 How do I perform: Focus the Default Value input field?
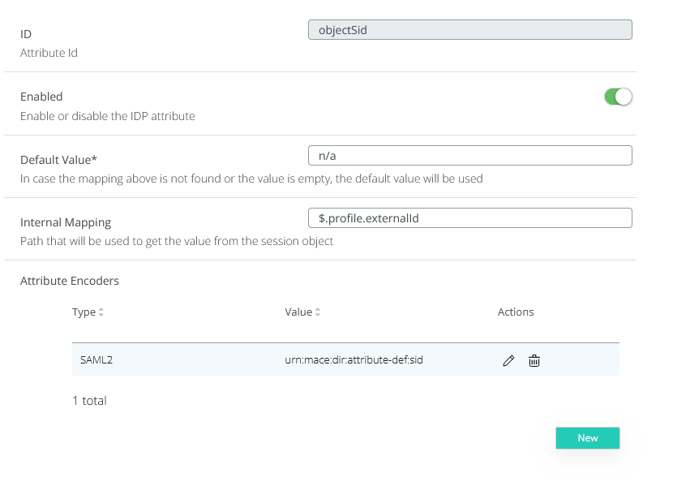469,155
